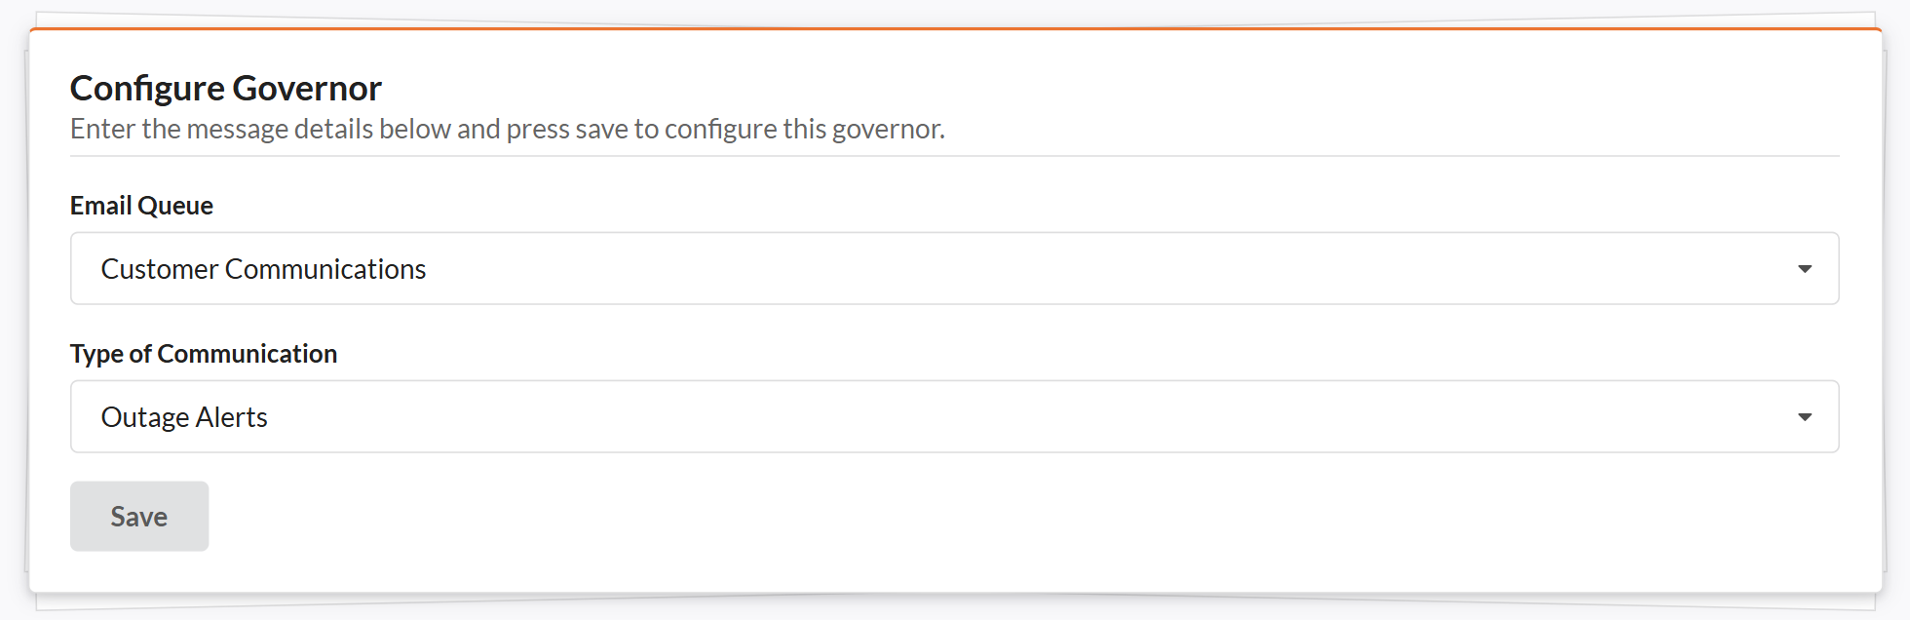The width and height of the screenshot is (1910, 620).
Task: Click blank middle area of Outage Alerts field
Action: click(x=1072, y=417)
